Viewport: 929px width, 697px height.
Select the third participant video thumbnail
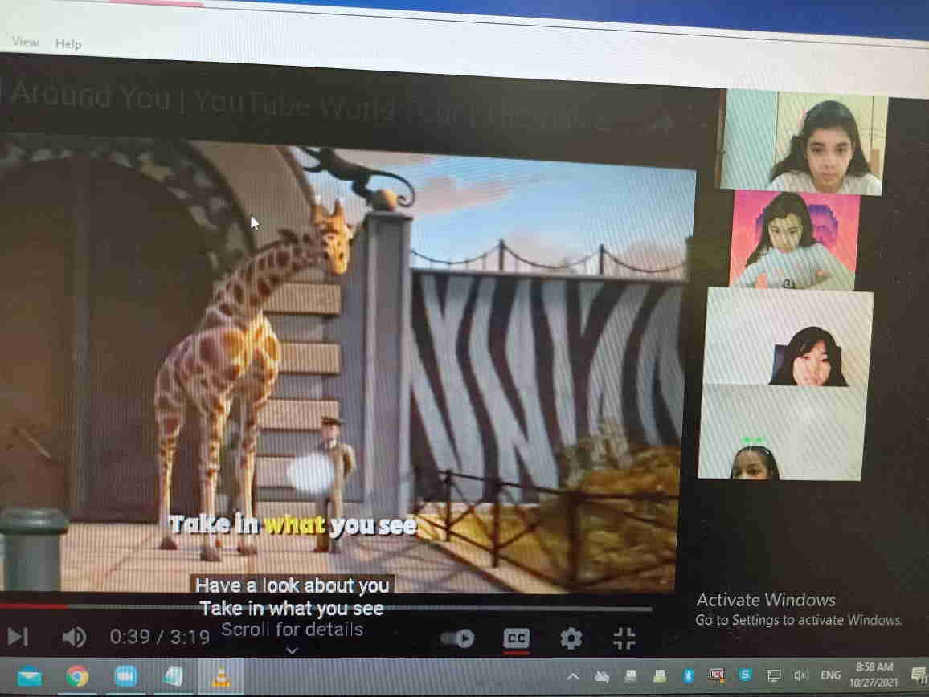pos(789,337)
